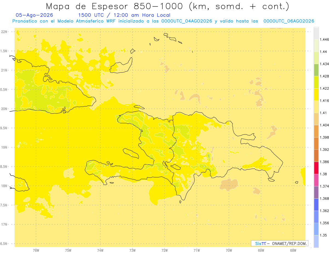Pick the bright yellow 1.416–1.422 legend swatch

[316, 94]
